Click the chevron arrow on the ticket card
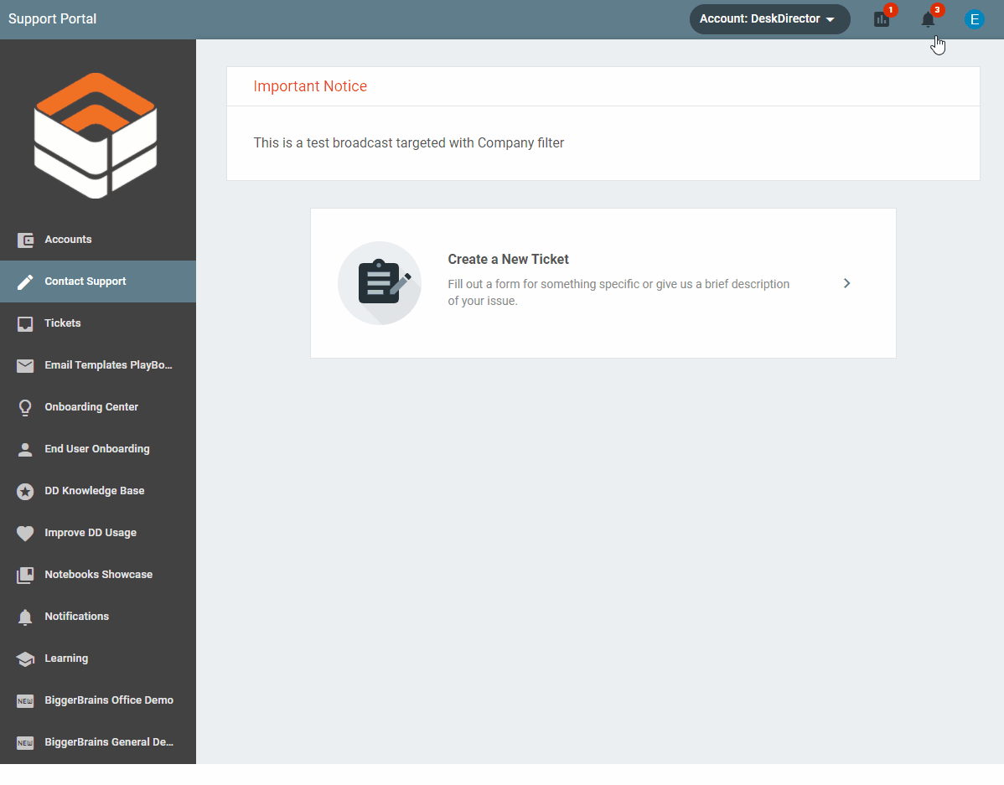 (x=846, y=284)
